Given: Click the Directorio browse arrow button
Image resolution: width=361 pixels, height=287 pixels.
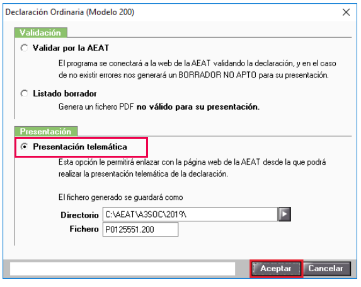Looking at the screenshot, I should [x=285, y=214].
